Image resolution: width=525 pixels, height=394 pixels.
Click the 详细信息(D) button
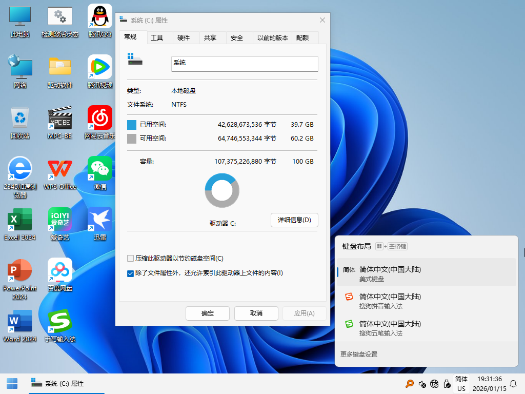pos(294,220)
